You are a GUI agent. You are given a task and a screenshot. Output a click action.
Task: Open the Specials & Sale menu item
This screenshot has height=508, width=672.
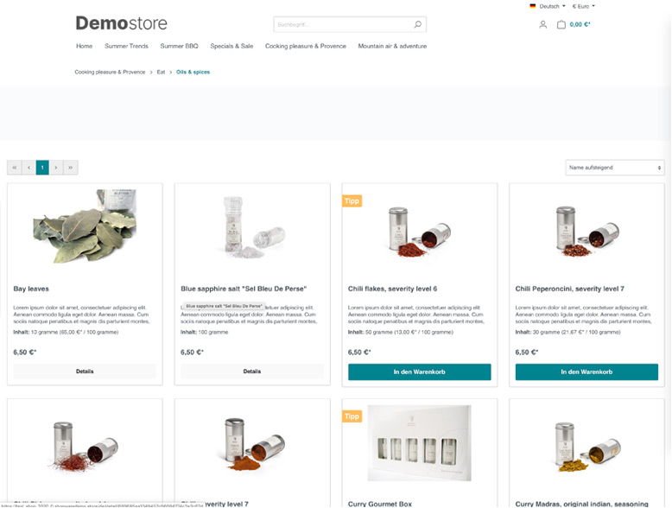coord(231,46)
